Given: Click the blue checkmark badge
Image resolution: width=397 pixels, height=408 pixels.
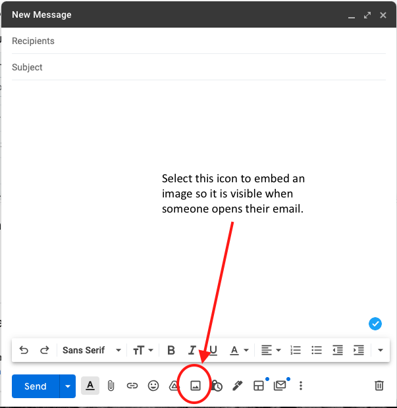Looking at the screenshot, I should pyautogui.click(x=375, y=324).
